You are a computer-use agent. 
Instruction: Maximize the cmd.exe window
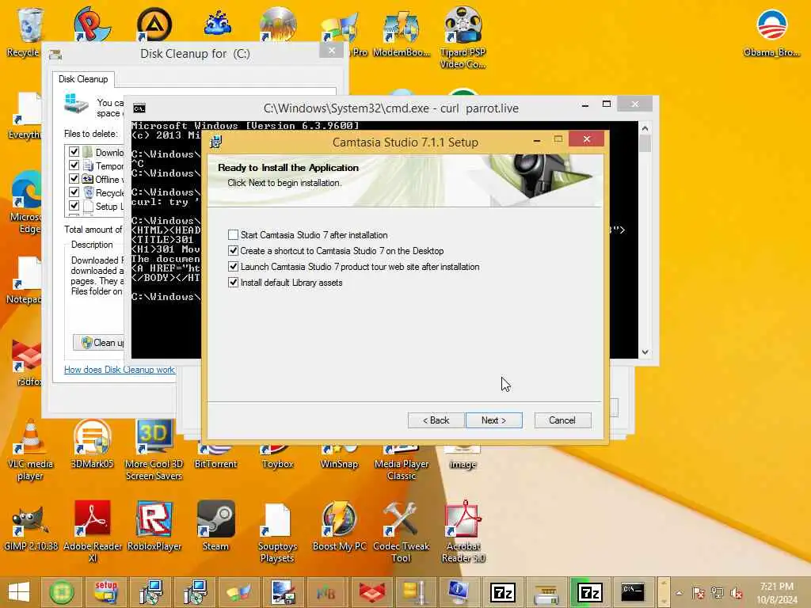[606, 104]
